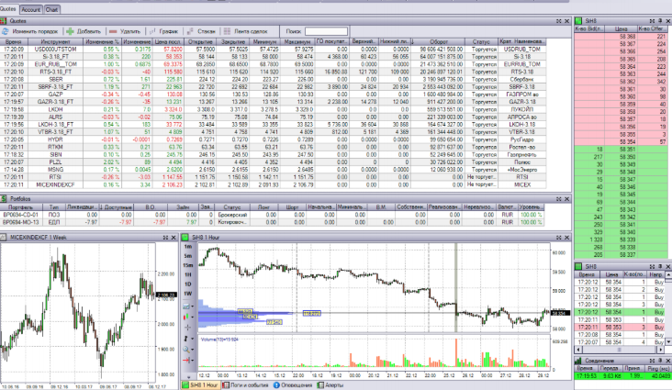Image resolution: width=672 pixels, height=390 pixels.
Task: Open the Оповещения tab
Action: (293, 384)
